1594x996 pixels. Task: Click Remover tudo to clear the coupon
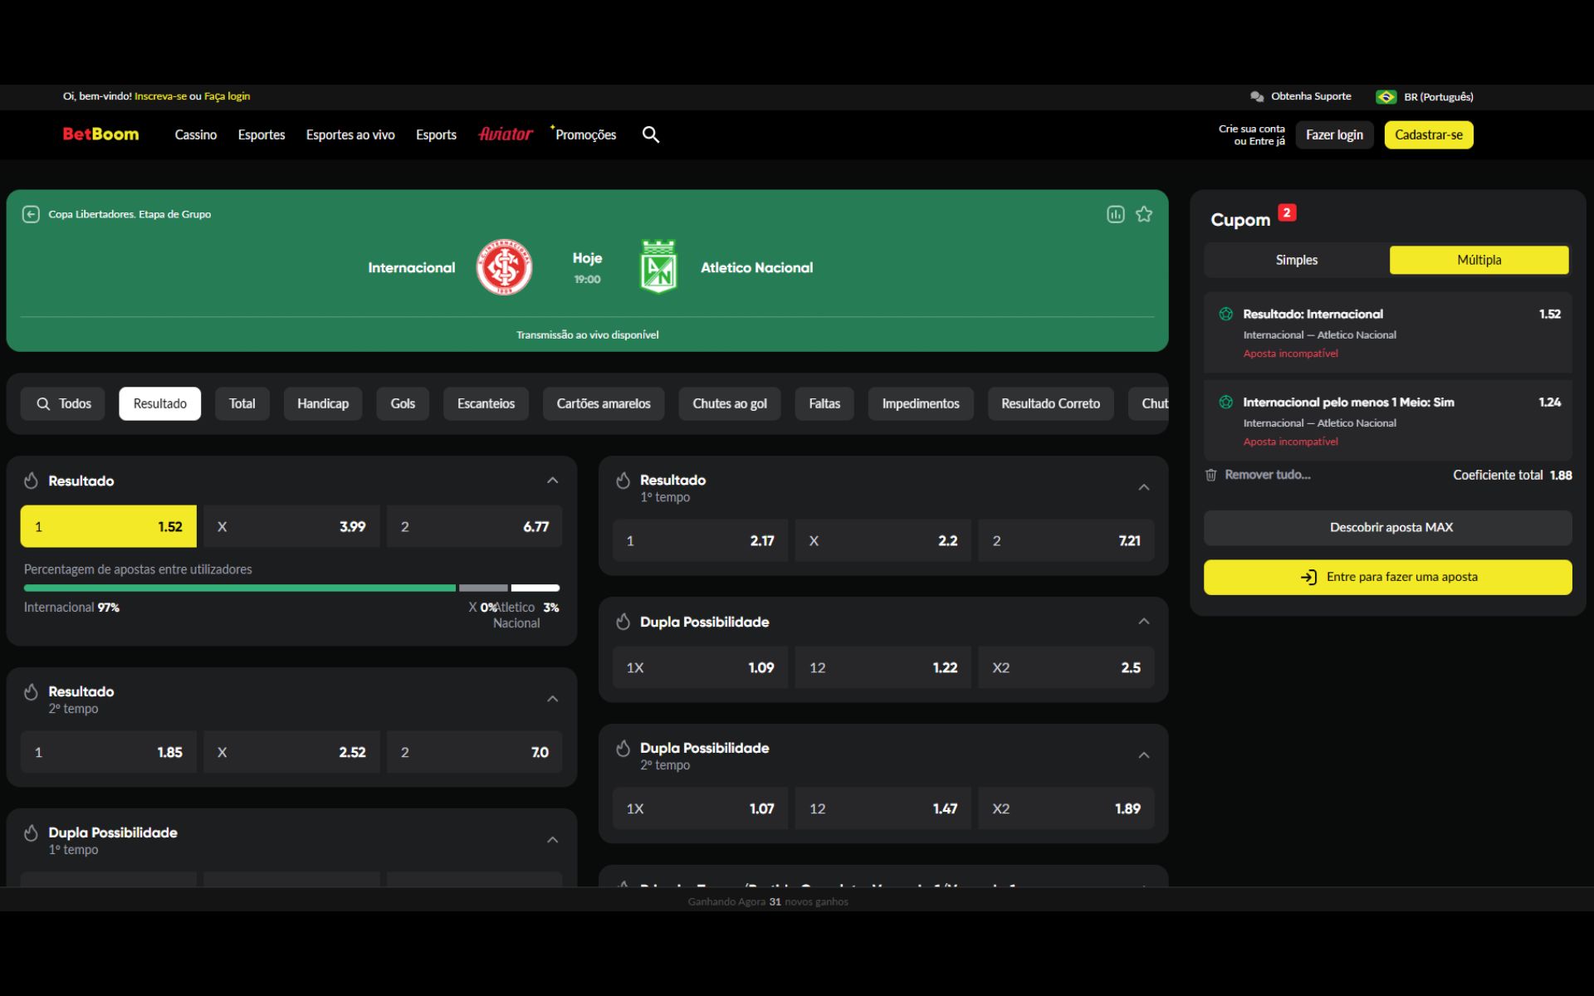1268,474
